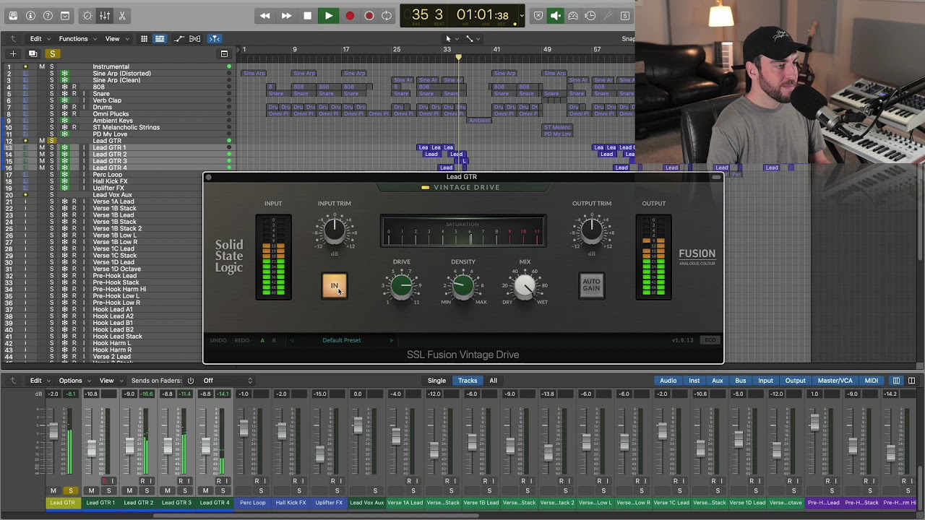Open the Default Preset dropdown

tap(342, 340)
